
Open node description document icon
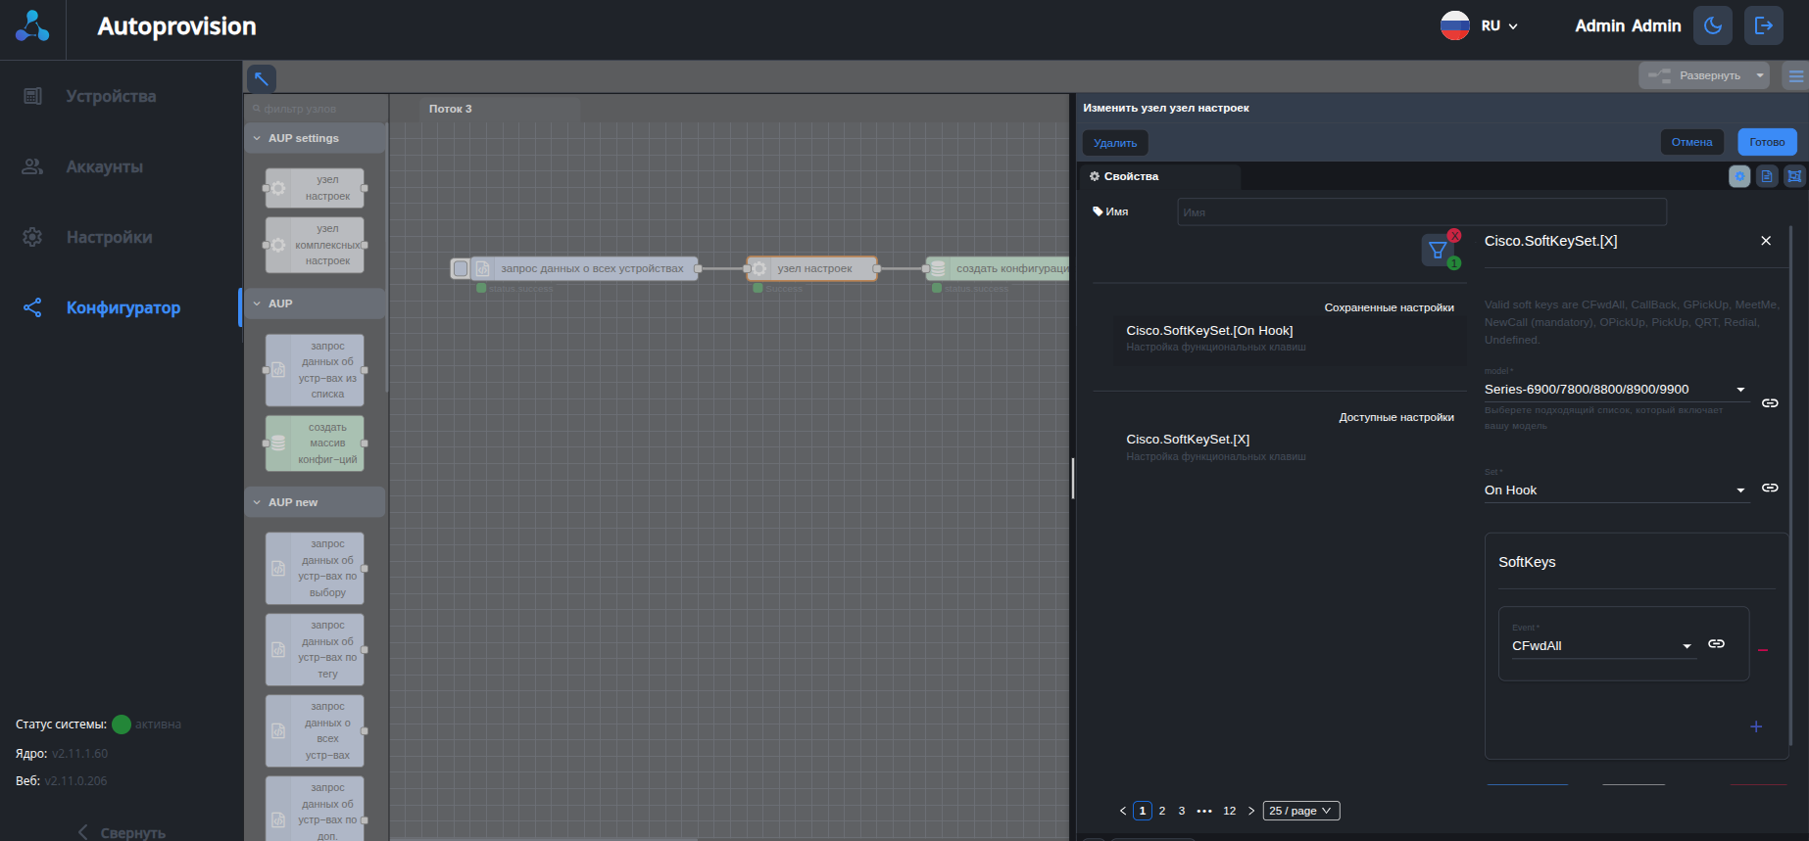point(1767,176)
